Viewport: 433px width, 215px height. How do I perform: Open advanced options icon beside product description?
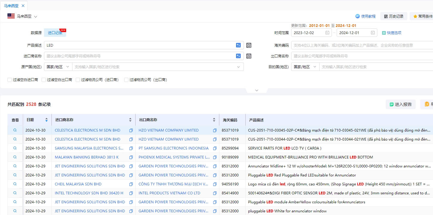tap(249, 45)
